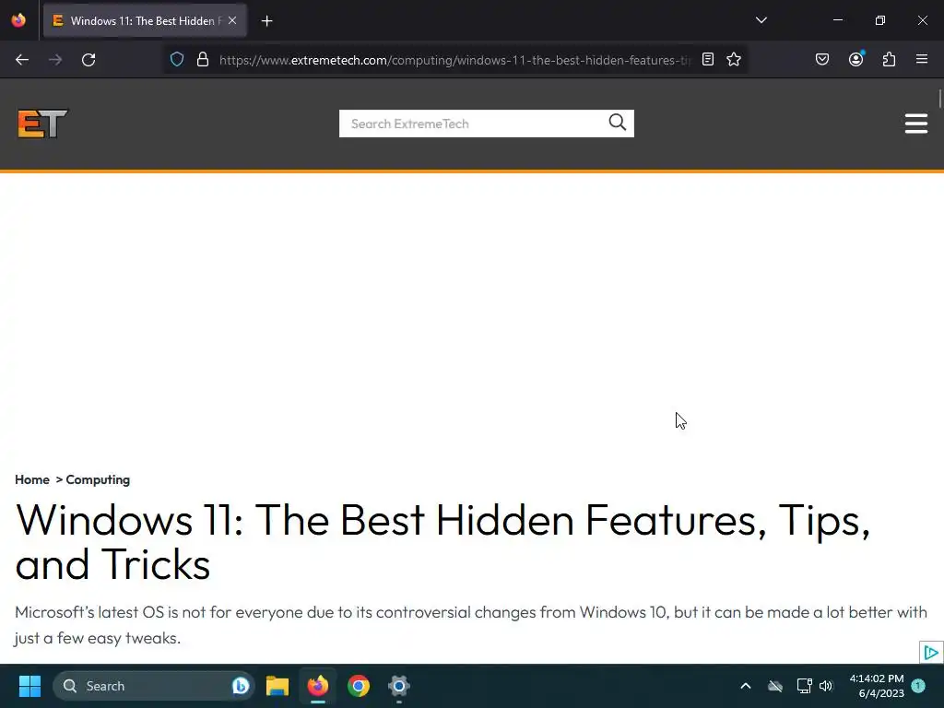
Task: Launch Google Chrome from the taskbar
Action: click(x=359, y=686)
